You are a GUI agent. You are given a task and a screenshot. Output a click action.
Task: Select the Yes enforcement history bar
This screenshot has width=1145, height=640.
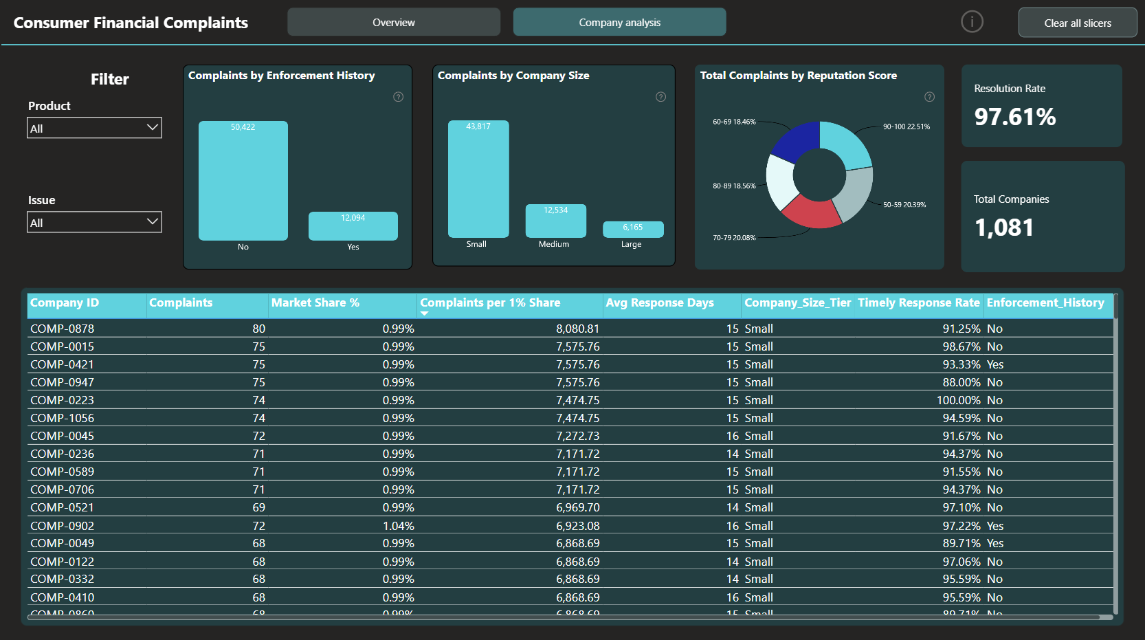pos(353,226)
